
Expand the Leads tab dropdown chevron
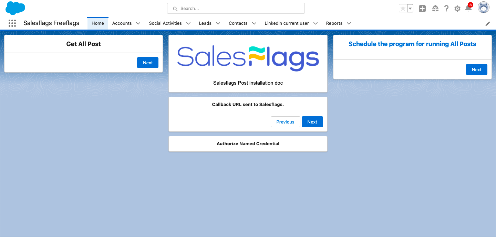(218, 23)
